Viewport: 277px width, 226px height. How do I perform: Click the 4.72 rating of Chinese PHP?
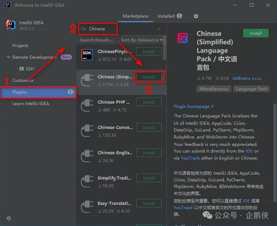tap(119, 110)
